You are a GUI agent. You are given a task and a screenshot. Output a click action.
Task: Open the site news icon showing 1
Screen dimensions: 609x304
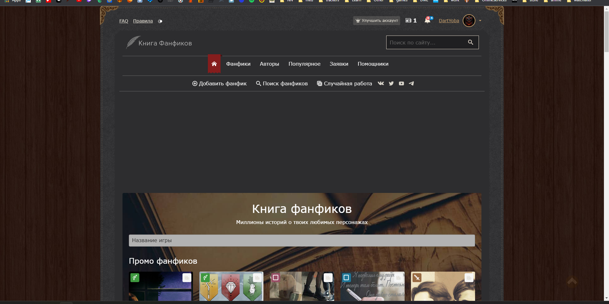[409, 20]
